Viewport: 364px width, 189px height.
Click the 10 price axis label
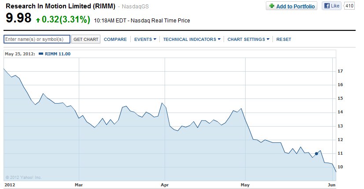click(x=340, y=167)
